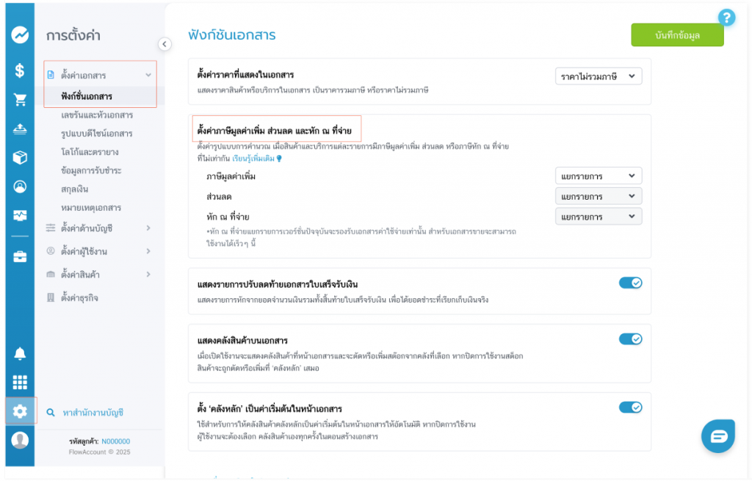
Task: Open the ภาษีมูลค่าเพิ่ม dropdown
Action: coord(599,176)
